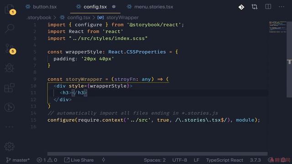Show additional views ellipsis in activity bar
This screenshot has width=292, height=164.
[x=9, y=127]
